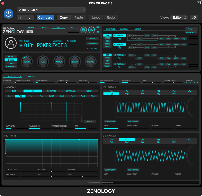202x196 pixels.
Task: Choose LFO 1 STEP shape
Action: click(174, 94)
